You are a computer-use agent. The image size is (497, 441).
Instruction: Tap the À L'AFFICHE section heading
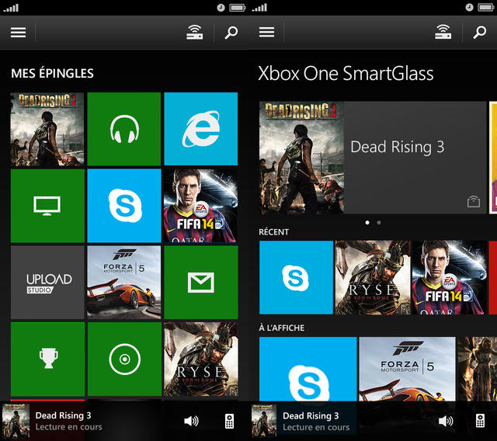(281, 328)
